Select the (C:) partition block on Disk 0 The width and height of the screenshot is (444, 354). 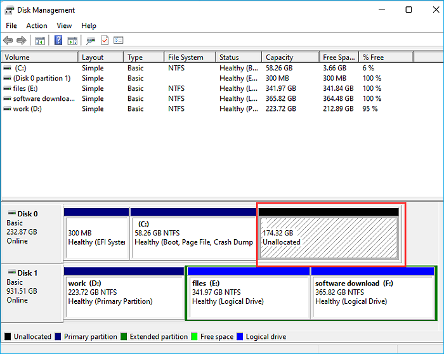click(x=192, y=238)
